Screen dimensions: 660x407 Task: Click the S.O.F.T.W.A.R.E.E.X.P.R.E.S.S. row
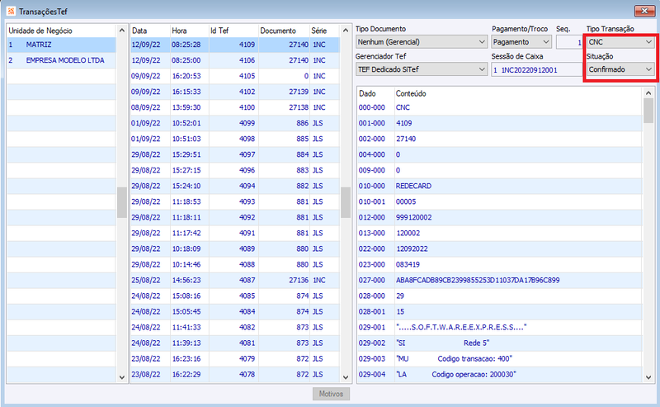point(500,328)
